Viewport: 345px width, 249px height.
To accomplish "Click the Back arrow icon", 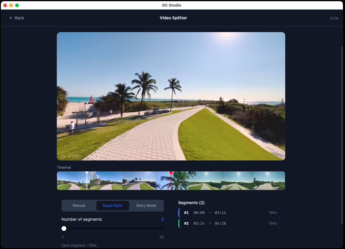I will coord(10,18).
